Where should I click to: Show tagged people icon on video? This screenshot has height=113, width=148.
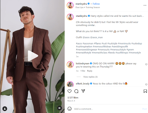[5, 109]
